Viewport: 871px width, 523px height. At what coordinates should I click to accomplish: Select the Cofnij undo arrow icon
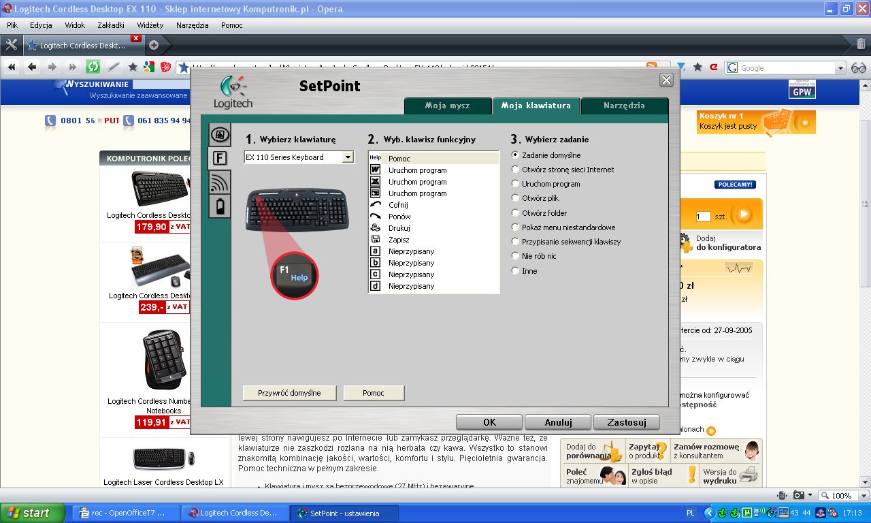tap(375, 205)
